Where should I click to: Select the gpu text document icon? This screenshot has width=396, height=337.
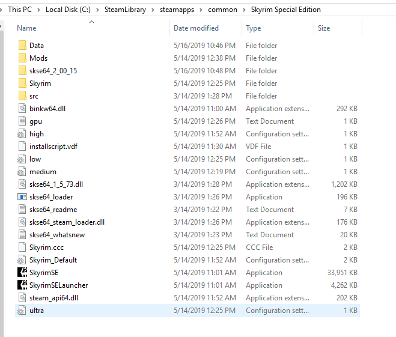pos(22,121)
